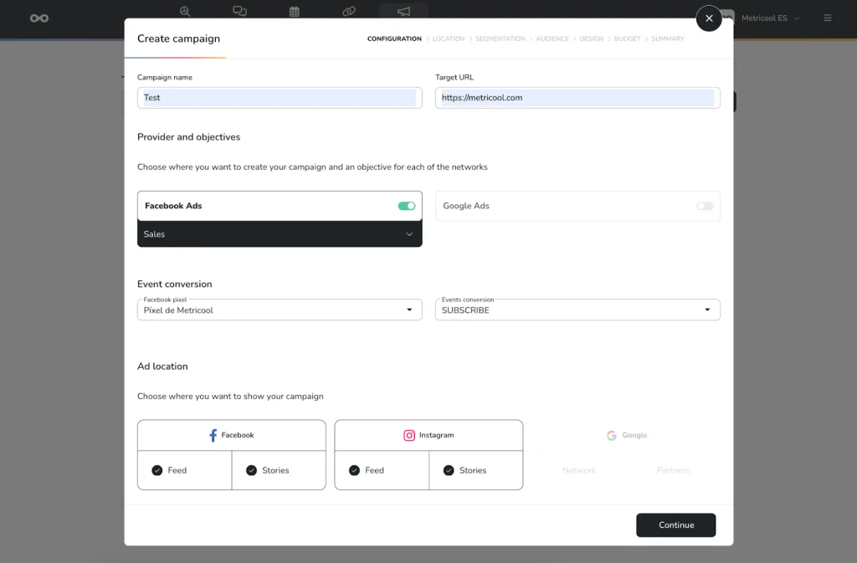Click the Facebook Ads provider label
This screenshot has width=857, height=563.
coord(173,206)
